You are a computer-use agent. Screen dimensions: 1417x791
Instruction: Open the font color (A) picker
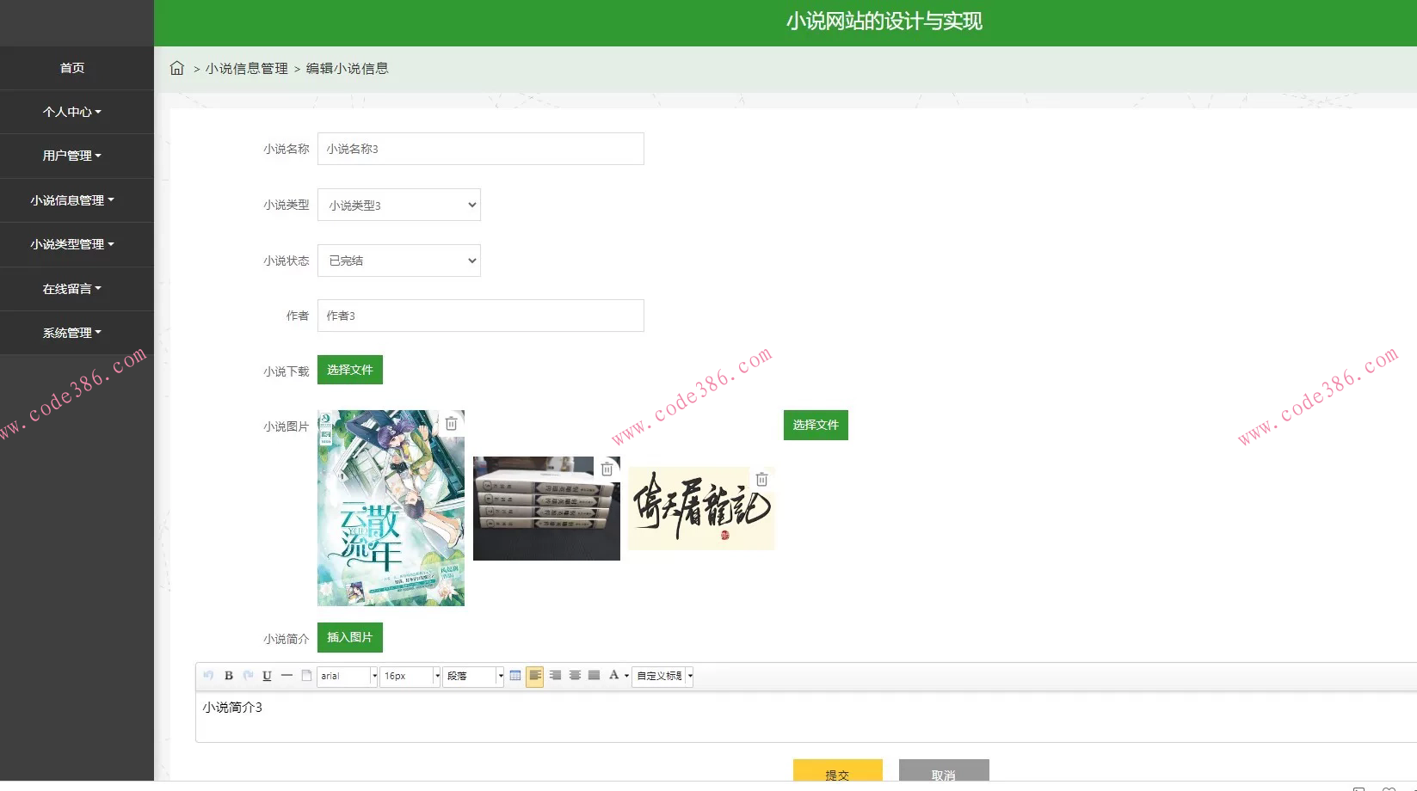coord(613,676)
